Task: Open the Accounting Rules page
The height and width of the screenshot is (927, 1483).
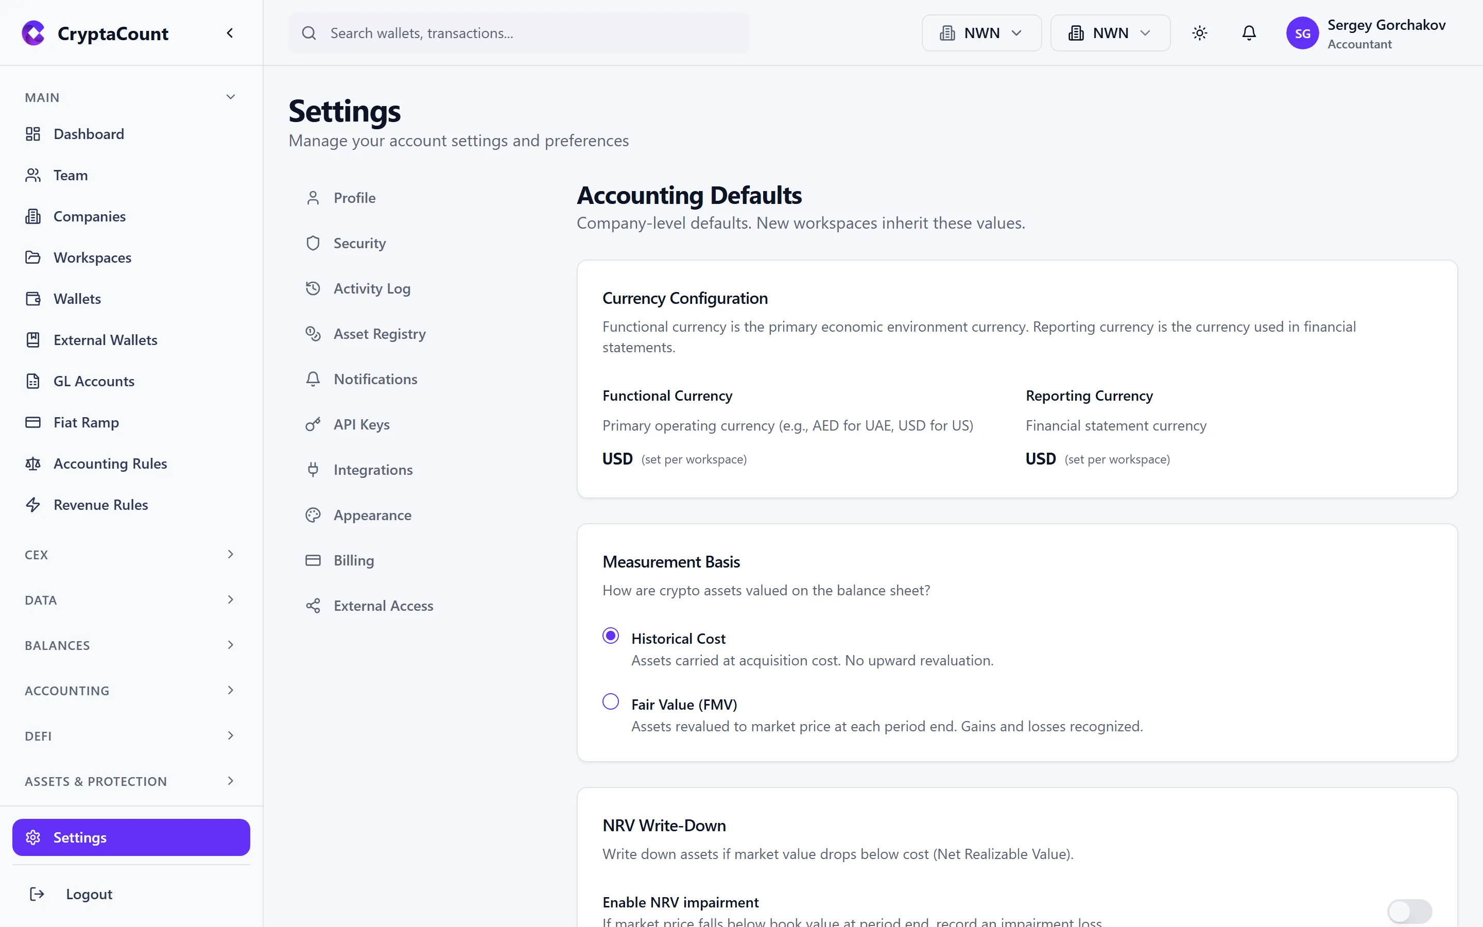Action: (x=110, y=463)
